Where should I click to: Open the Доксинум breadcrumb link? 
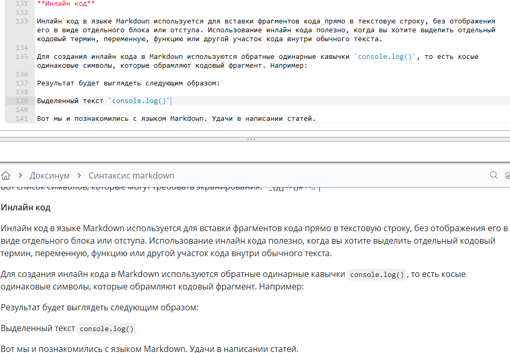(x=49, y=175)
